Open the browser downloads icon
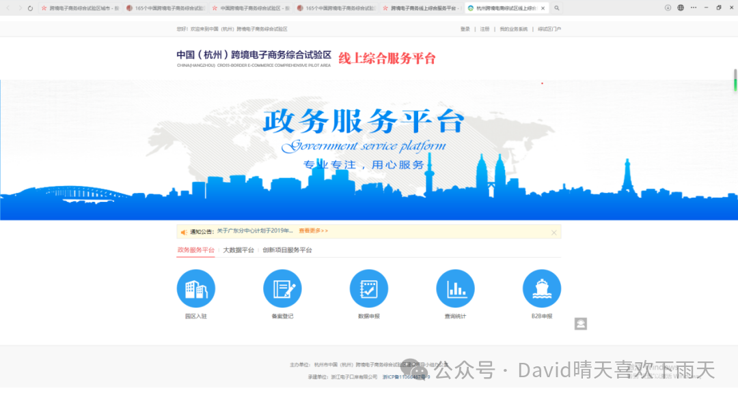Viewport: 738px width, 399px height. 668,8
